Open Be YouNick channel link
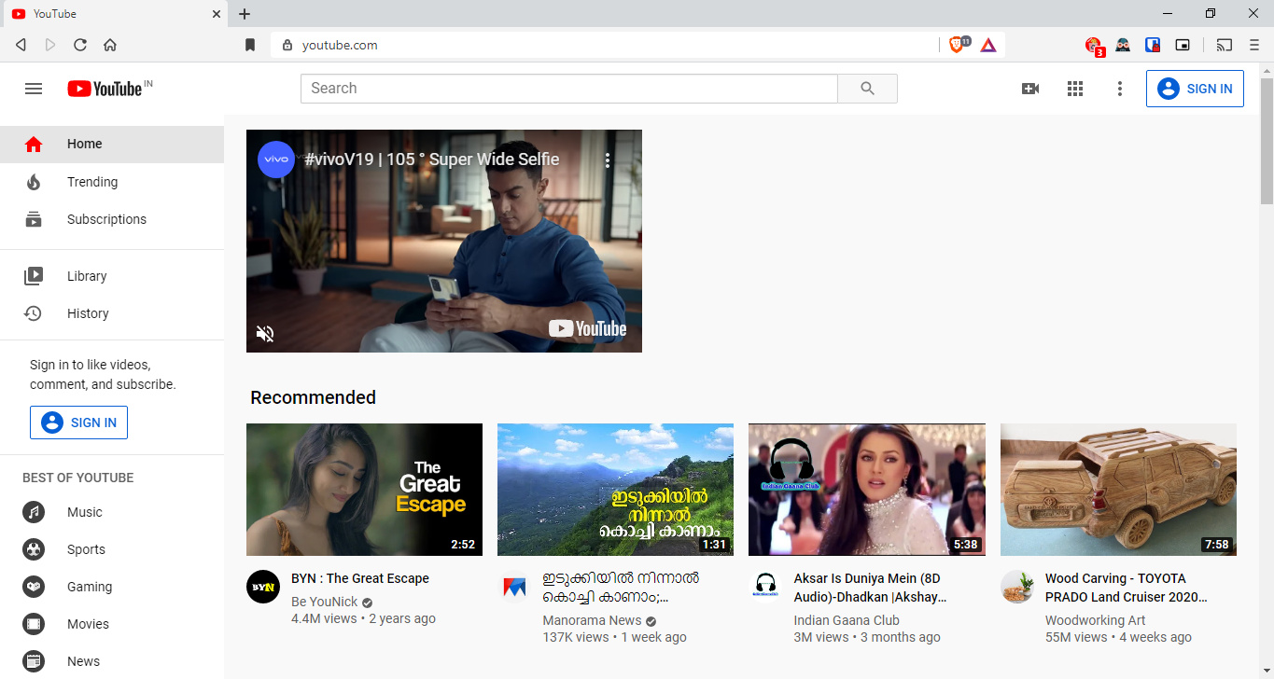Screen dimensions: 1274x679 [325, 603]
